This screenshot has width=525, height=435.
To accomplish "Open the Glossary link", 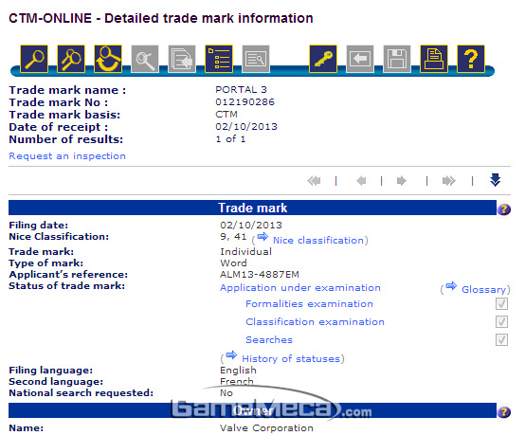I will pyautogui.click(x=484, y=289).
